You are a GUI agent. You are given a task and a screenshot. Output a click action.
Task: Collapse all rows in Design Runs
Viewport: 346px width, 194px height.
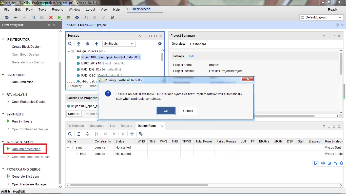coord(79,134)
